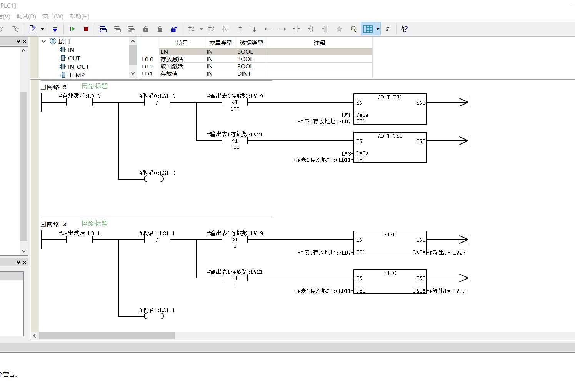Click the blue open padlock icon
The height and width of the screenshot is (381, 575).
coord(174,29)
